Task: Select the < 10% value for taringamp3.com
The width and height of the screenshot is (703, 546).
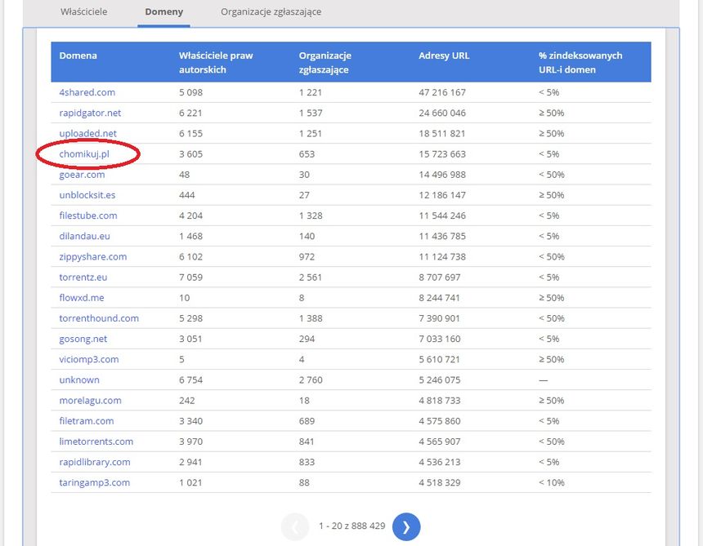Action: tap(552, 483)
